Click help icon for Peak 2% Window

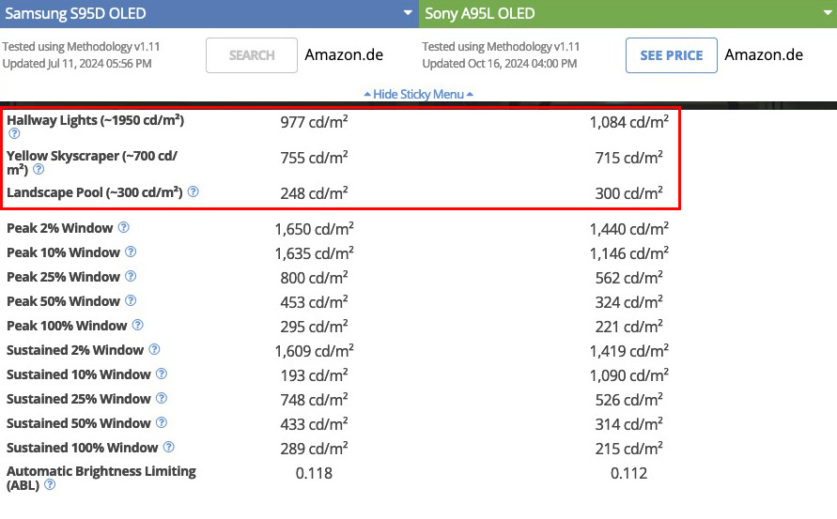click(124, 228)
